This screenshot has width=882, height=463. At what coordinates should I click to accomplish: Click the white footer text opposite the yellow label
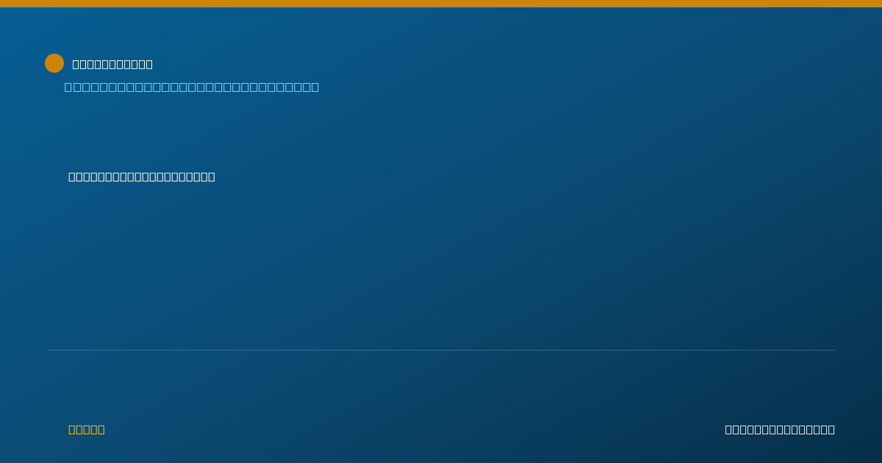click(780, 429)
